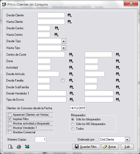Open the Ordenado por combo box

[127, 140]
